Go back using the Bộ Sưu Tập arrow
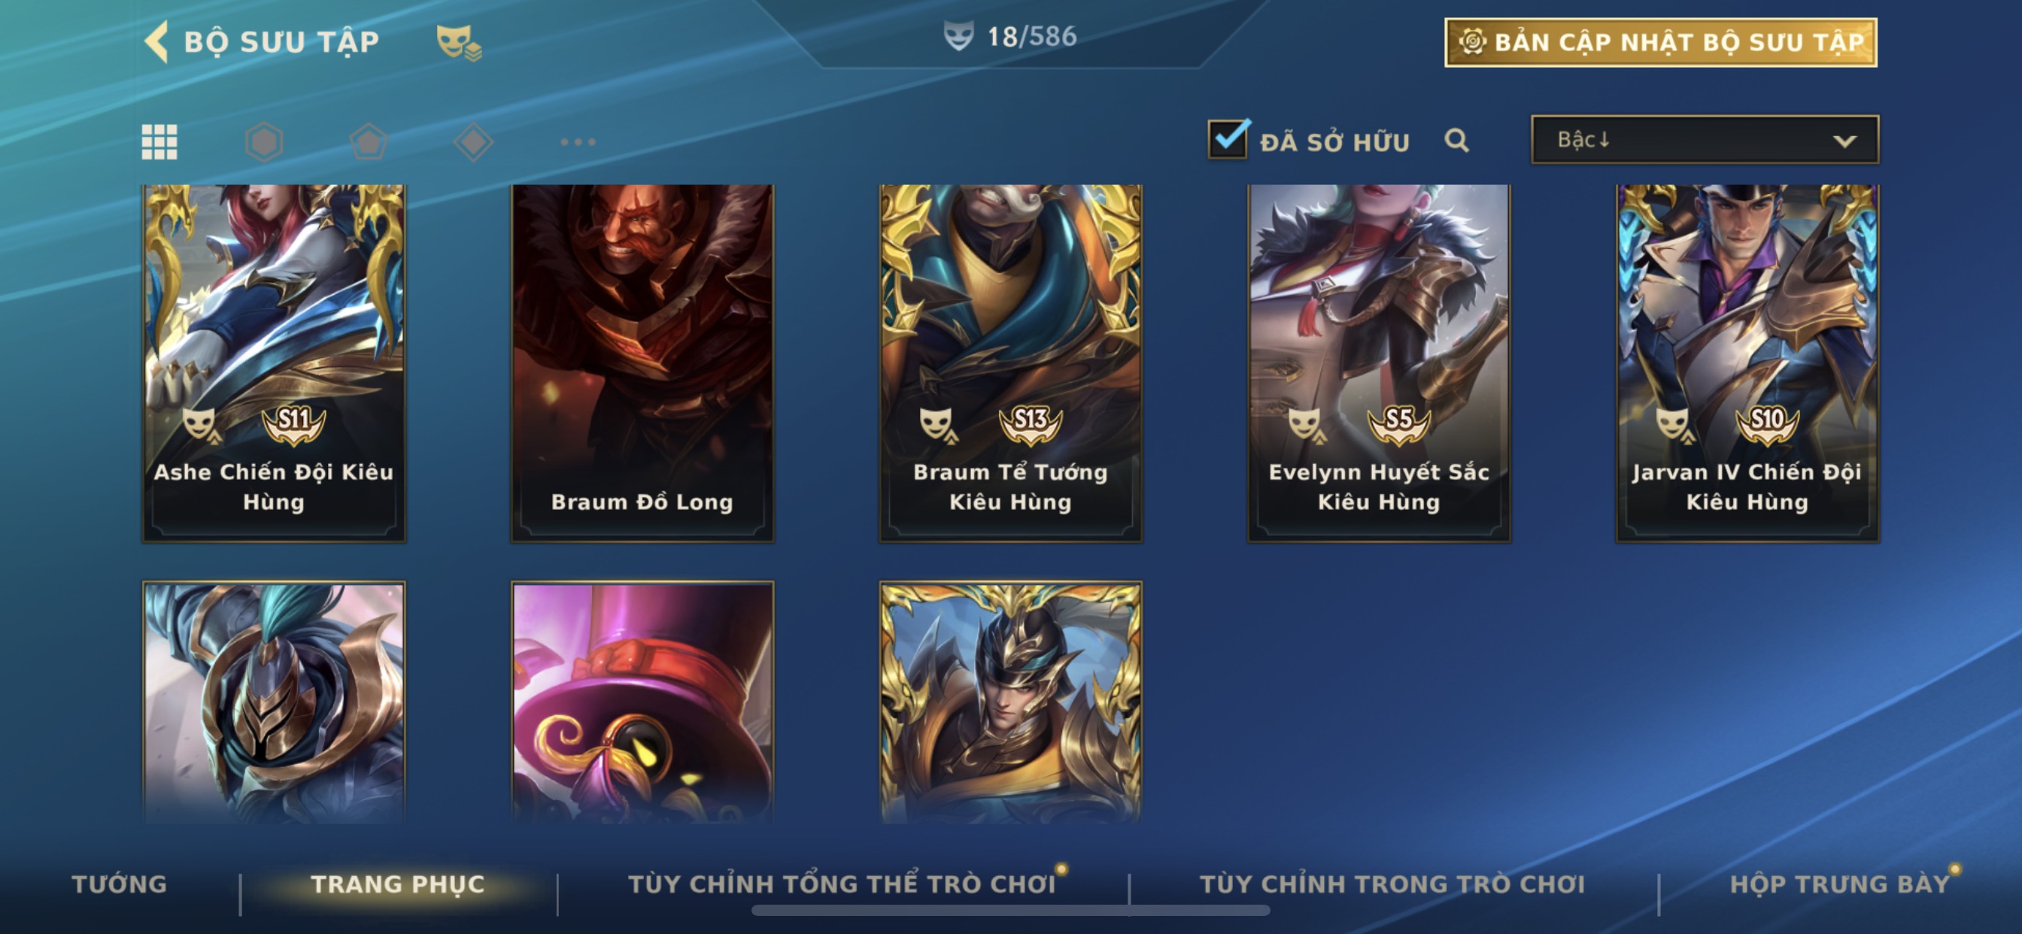Image resolution: width=2022 pixels, height=934 pixels. [158, 41]
